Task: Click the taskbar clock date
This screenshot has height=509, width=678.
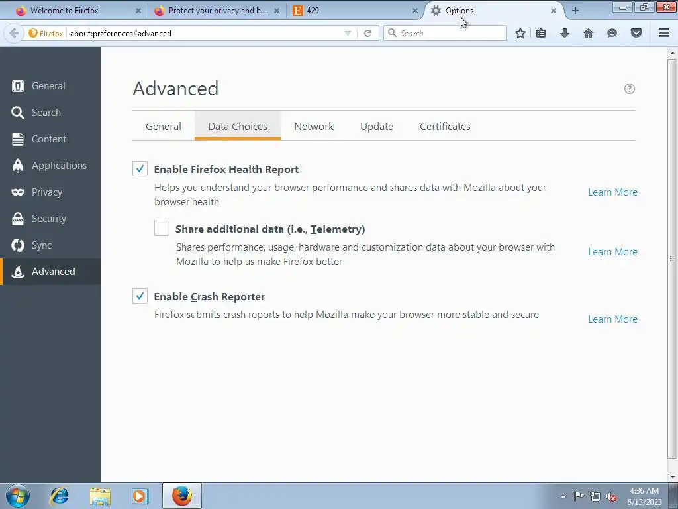Action: 644,496
